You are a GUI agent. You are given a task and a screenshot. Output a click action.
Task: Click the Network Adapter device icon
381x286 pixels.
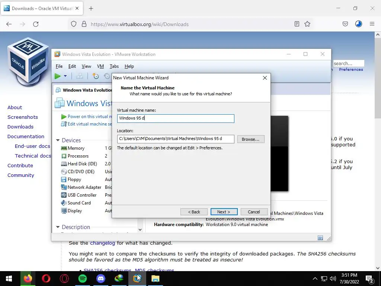[x=64, y=187]
